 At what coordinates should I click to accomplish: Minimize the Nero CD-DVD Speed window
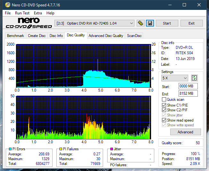pyautogui.click(x=170, y=5)
